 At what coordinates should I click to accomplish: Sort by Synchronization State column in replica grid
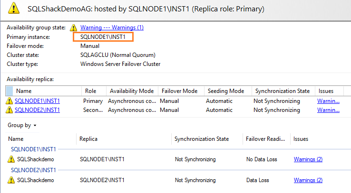tap(282, 91)
